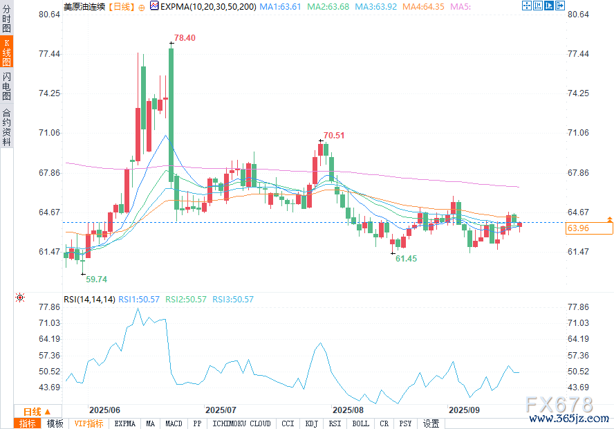Apply the MACD indicator from bottom bar
Screen dimensions: 614x429
(174, 423)
